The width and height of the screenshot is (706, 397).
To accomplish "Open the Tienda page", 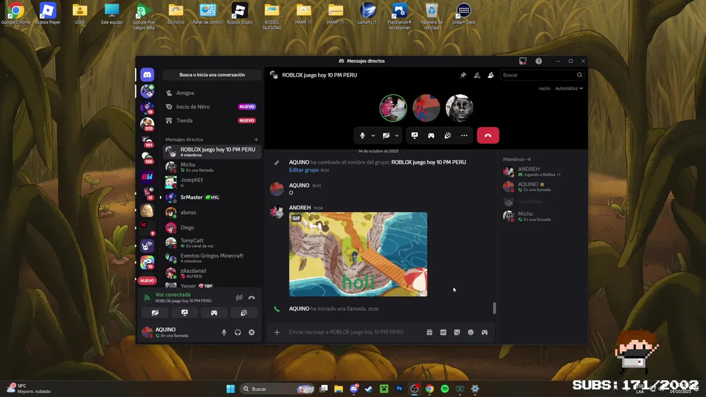I will tap(212, 121).
